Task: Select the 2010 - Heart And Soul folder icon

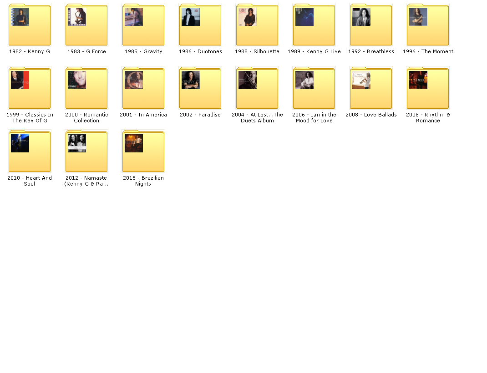Action: tap(30, 151)
